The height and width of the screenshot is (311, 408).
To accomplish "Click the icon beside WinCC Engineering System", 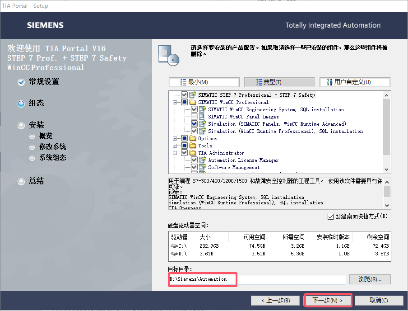I will pyautogui.click(x=203, y=109).
